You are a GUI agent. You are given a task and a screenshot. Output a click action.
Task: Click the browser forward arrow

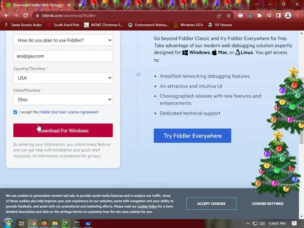point(16,15)
